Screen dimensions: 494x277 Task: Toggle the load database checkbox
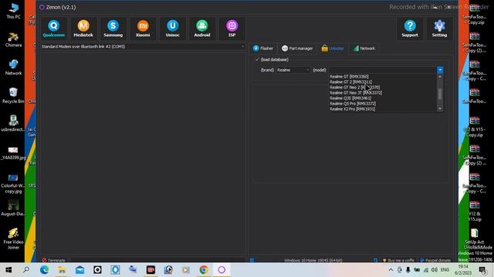pos(257,59)
